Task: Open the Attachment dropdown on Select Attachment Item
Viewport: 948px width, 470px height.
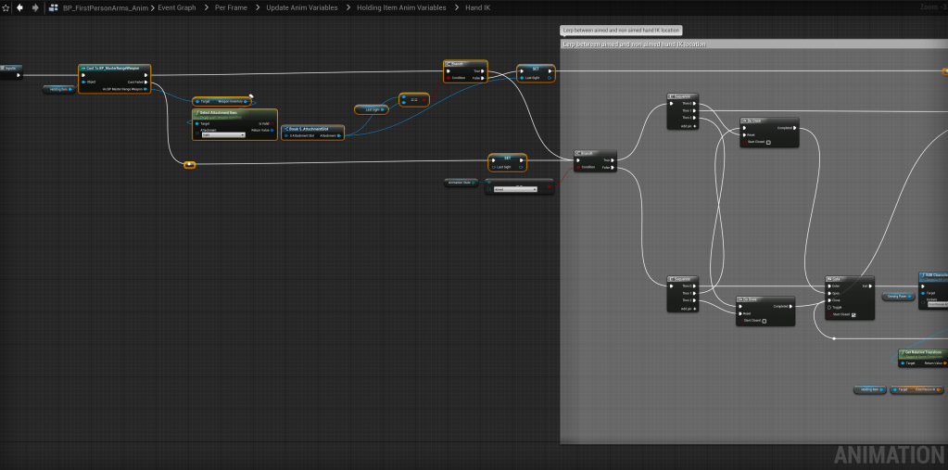Action: click(222, 135)
